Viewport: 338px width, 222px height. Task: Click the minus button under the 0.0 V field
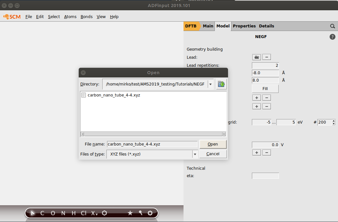[267, 153]
